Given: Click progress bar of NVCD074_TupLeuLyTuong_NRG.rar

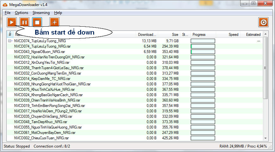Looking at the screenshot, I should pyautogui.click(x=203, y=46).
